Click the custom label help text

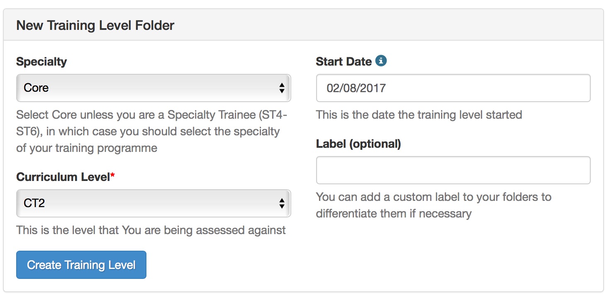[x=433, y=205]
